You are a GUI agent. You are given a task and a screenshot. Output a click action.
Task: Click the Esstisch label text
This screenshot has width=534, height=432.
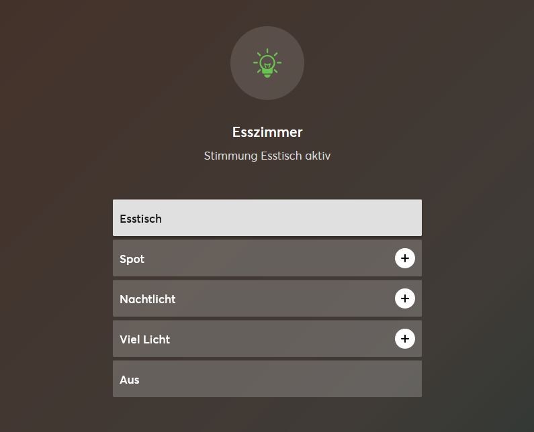[x=140, y=219]
